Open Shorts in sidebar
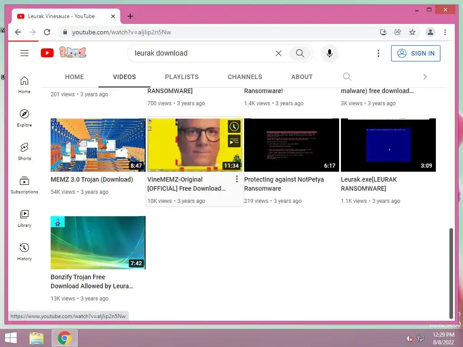 coord(24,152)
